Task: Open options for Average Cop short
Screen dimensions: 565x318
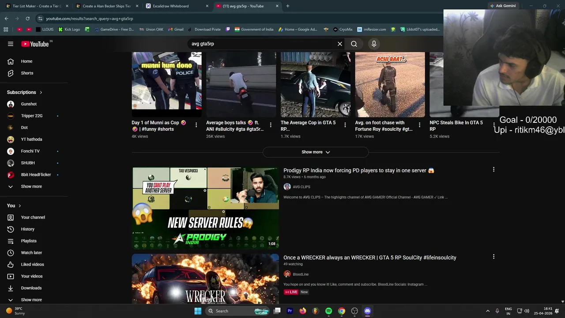Action: pyautogui.click(x=345, y=125)
